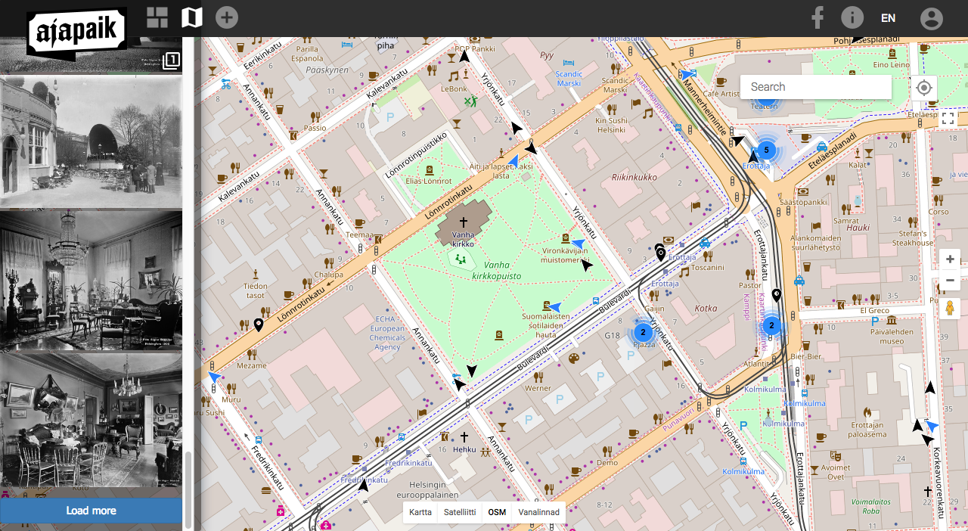Switch to Vanalinnad historic maps
The width and height of the screenshot is (968, 531).
(x=538, y=512)
